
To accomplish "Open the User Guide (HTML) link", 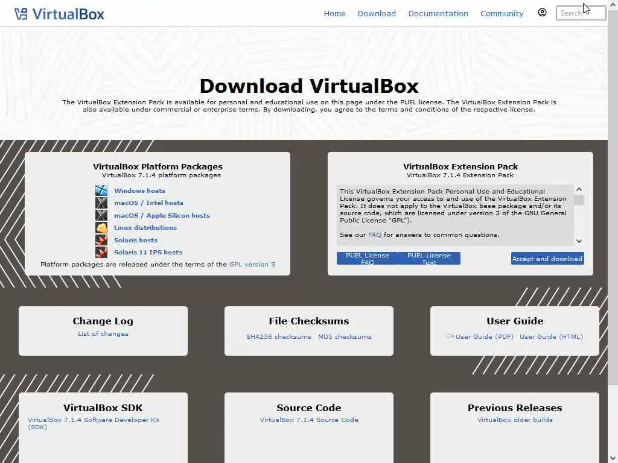I will (x=551, y=336).
